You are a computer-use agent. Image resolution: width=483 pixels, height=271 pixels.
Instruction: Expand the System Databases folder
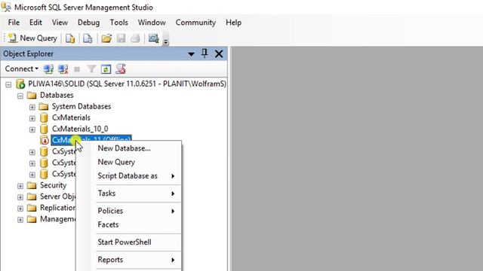pyautogui.click(x=32, y=107)
